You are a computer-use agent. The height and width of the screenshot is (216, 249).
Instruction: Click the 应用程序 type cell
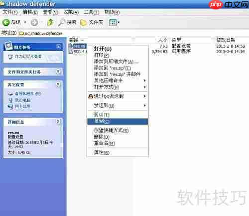pyautogui.click(x=181, y=52)
